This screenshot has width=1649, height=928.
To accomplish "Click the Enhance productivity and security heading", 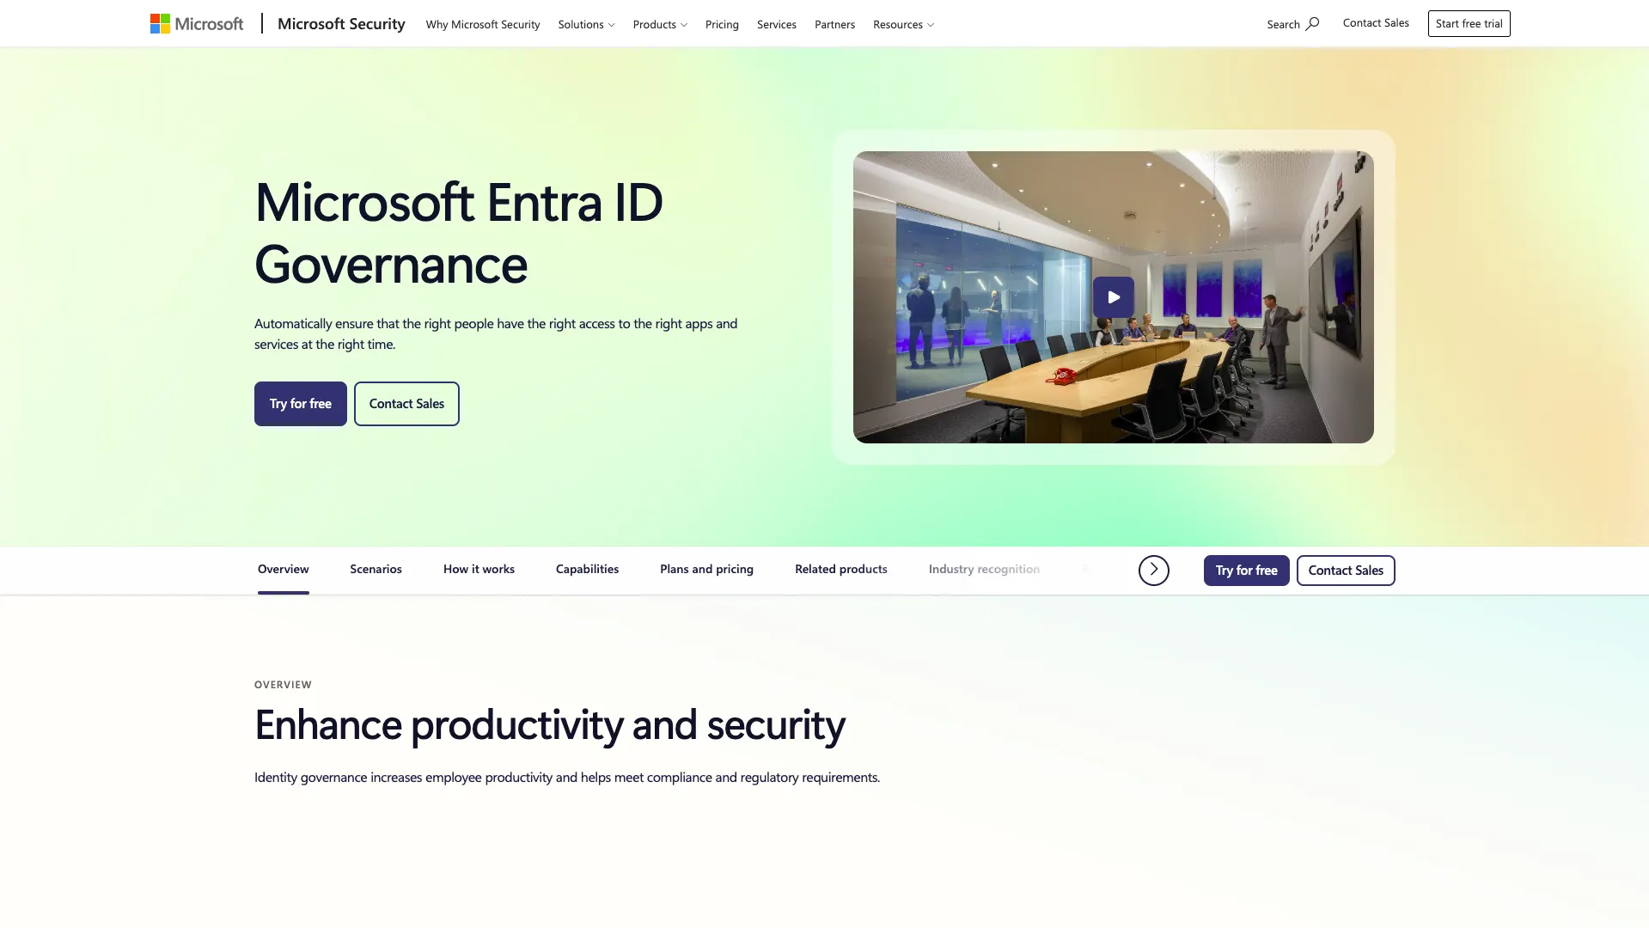I will coord(550,725).
